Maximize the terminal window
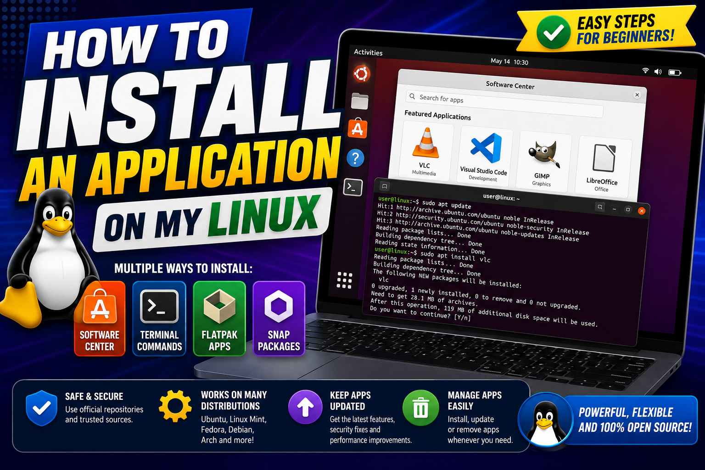The width and height of the screenshot is (705, 470). [x=628, y=210]
